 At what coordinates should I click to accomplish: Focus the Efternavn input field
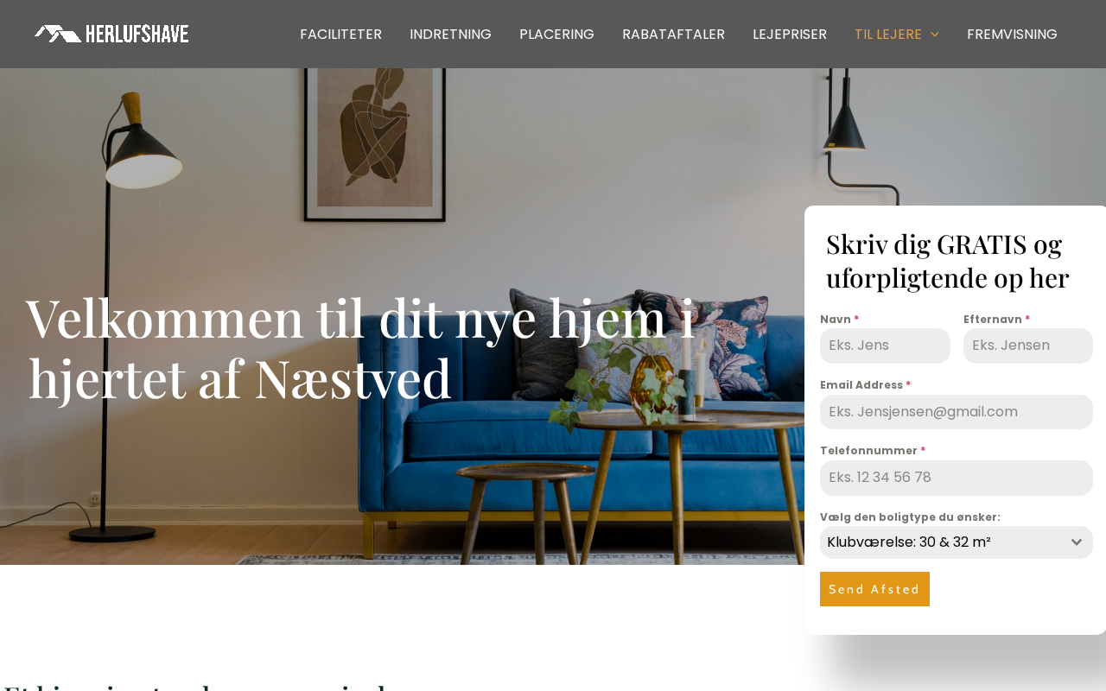click(1028, 345)
